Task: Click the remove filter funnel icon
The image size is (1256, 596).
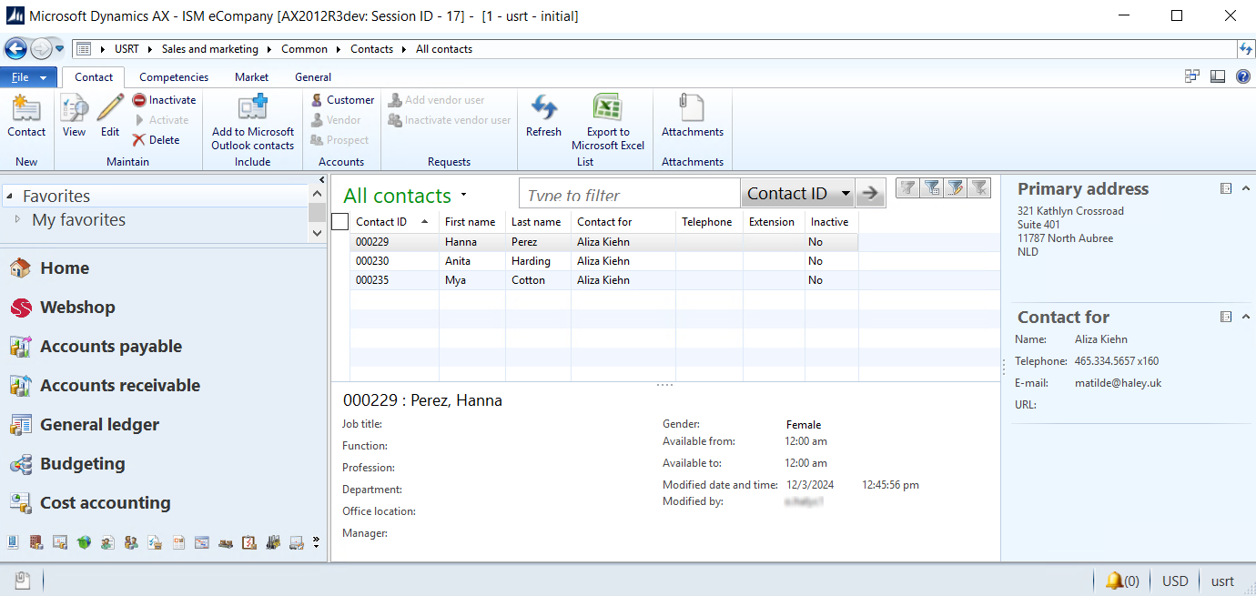Action: point(978,187)
